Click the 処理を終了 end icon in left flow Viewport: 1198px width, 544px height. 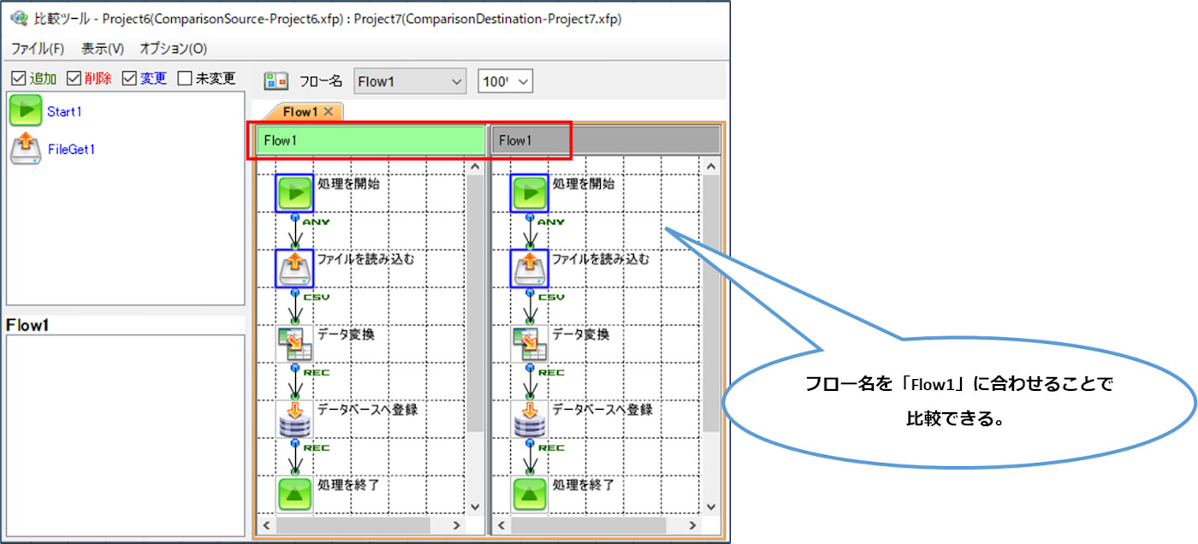(294, 494)
